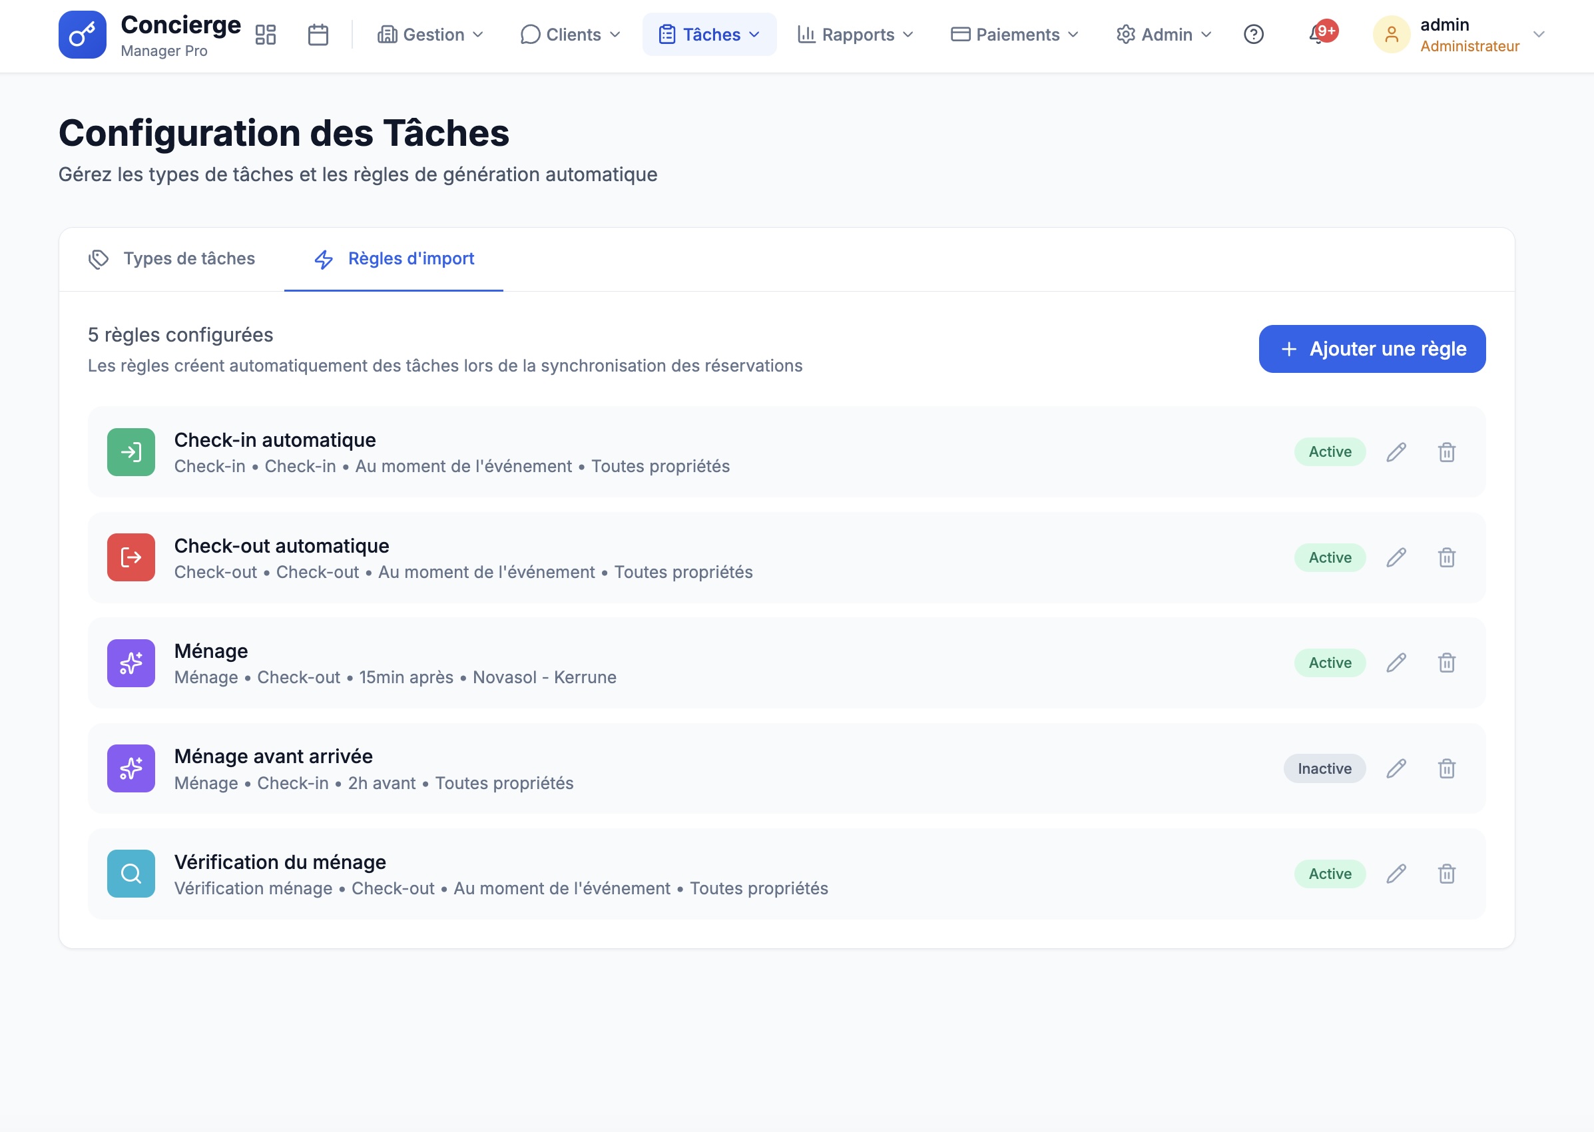Toggle the Ménage rule's Active status
This screenshot has width=1594, height=1132.
(1328, 662)
